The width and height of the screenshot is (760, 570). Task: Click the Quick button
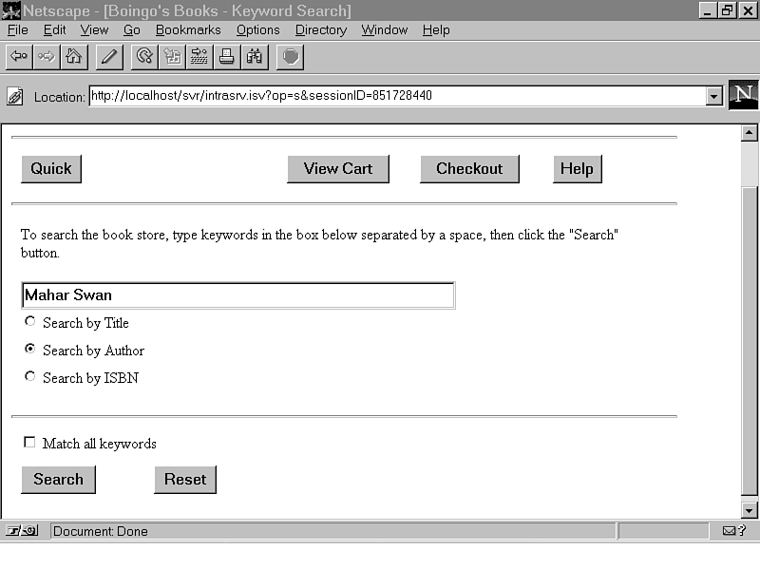51,169
